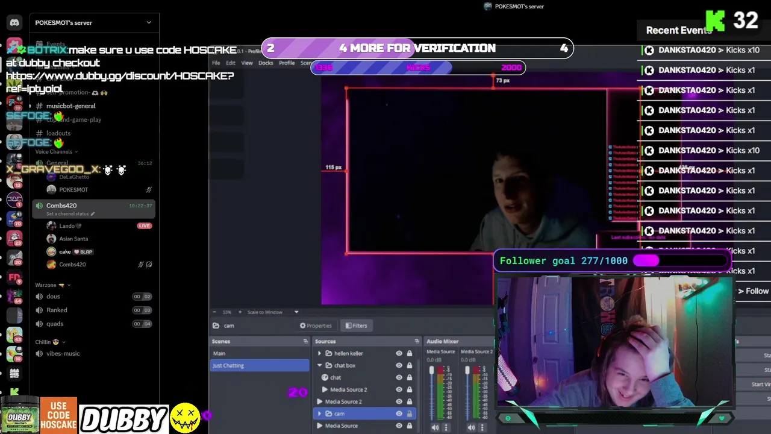Click the chat browser source icon
This screenshot has width=771, height=434.
point(325,377)
